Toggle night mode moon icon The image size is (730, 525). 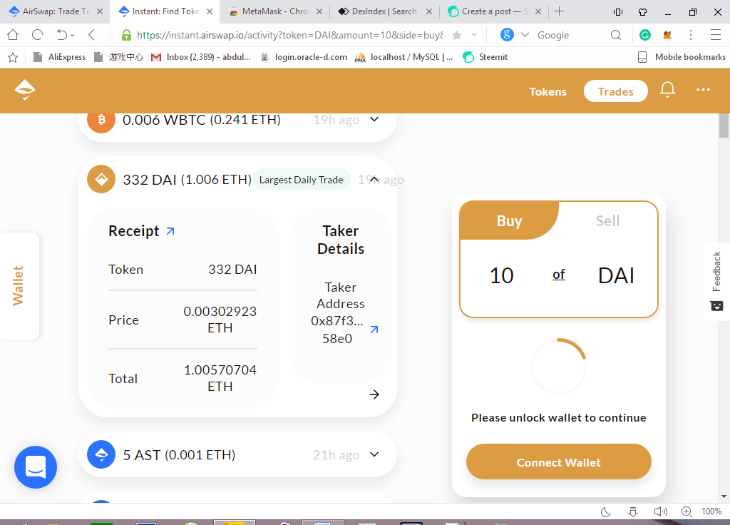click(x=606, y=512)
